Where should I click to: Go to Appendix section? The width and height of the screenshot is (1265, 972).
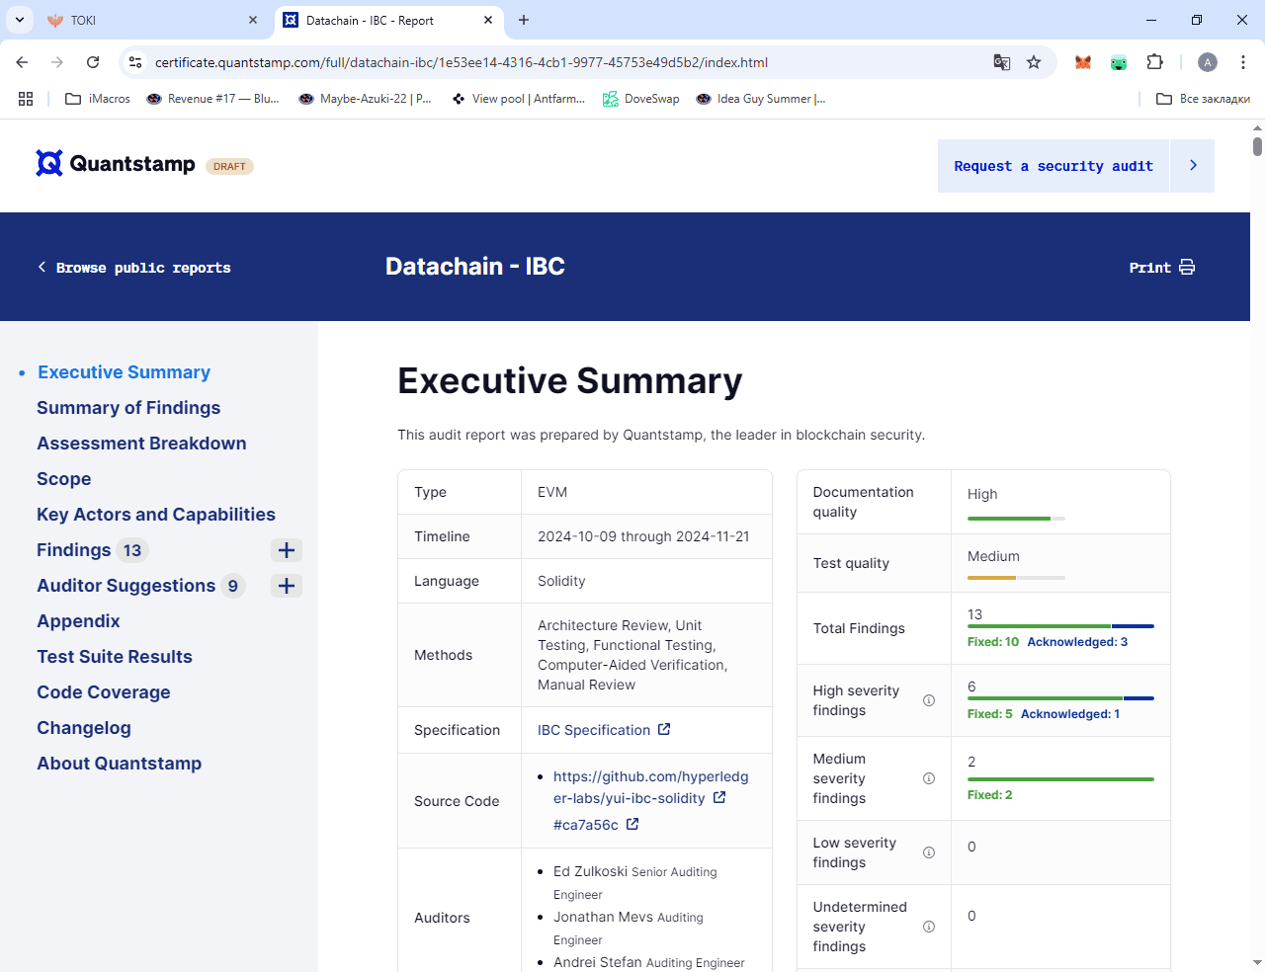(x=78, y=621)
